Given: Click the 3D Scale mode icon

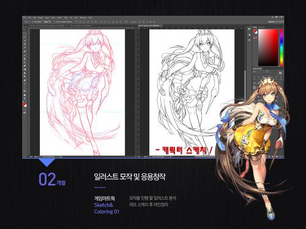Looking at the screenshot, I should [154, 21].
